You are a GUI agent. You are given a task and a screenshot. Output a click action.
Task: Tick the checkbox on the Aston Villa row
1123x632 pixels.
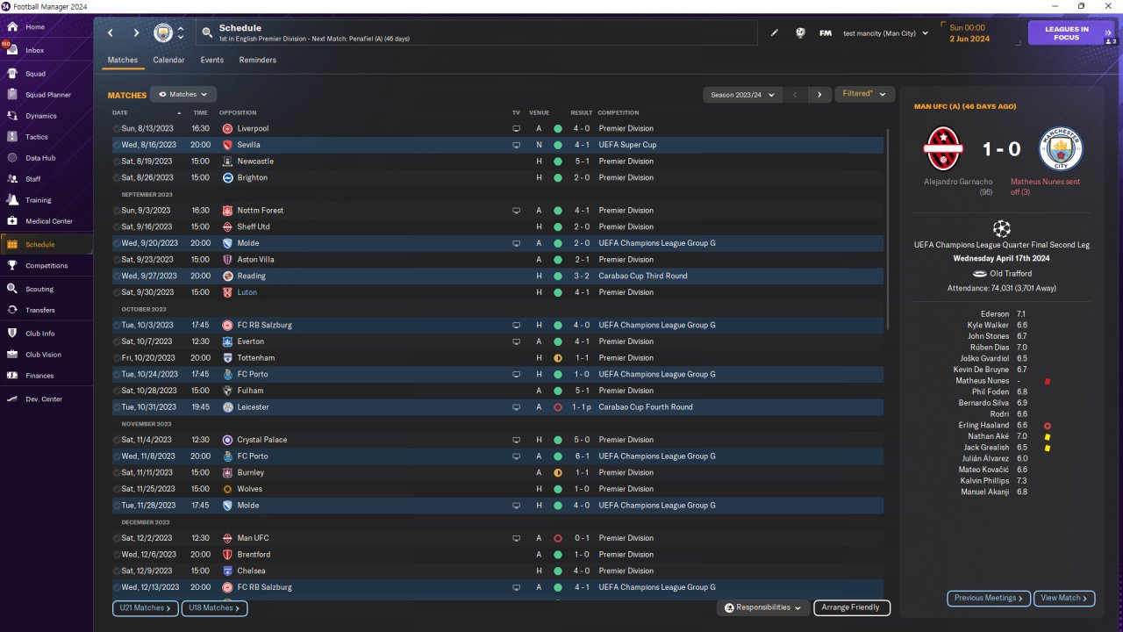tap(117, 260)
